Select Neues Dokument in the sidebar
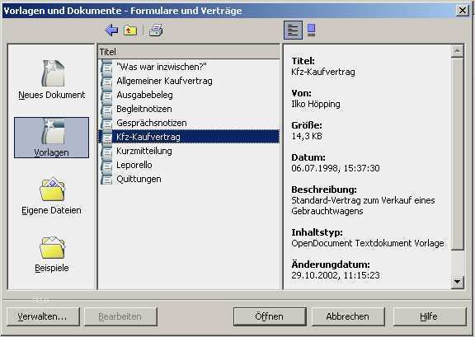Image resolution: width=475 pixels, height=337 pixels. click(52, 80)
